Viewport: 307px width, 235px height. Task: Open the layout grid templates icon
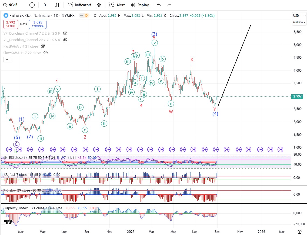coord(99,5)
